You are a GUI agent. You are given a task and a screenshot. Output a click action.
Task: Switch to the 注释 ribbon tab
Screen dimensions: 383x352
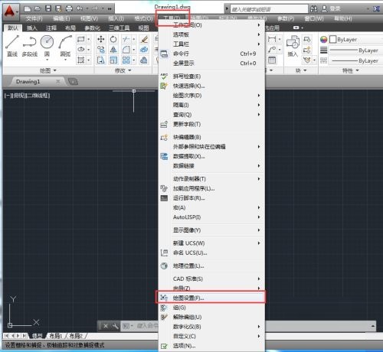coord(51,28)
